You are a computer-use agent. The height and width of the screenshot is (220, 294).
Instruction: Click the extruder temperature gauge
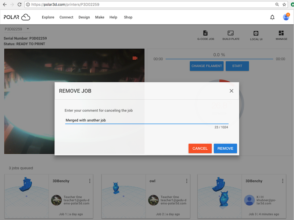point(219,104)
